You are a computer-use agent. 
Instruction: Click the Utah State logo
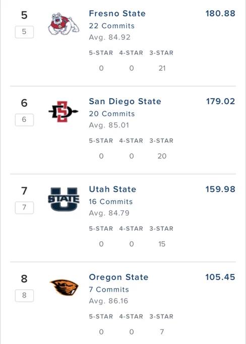[x=64, y=199]
